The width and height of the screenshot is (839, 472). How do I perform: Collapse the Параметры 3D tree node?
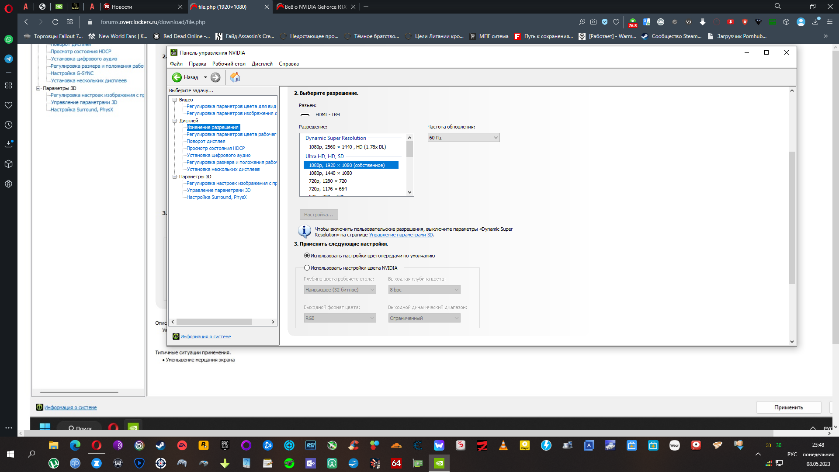[x=174, y=177]
